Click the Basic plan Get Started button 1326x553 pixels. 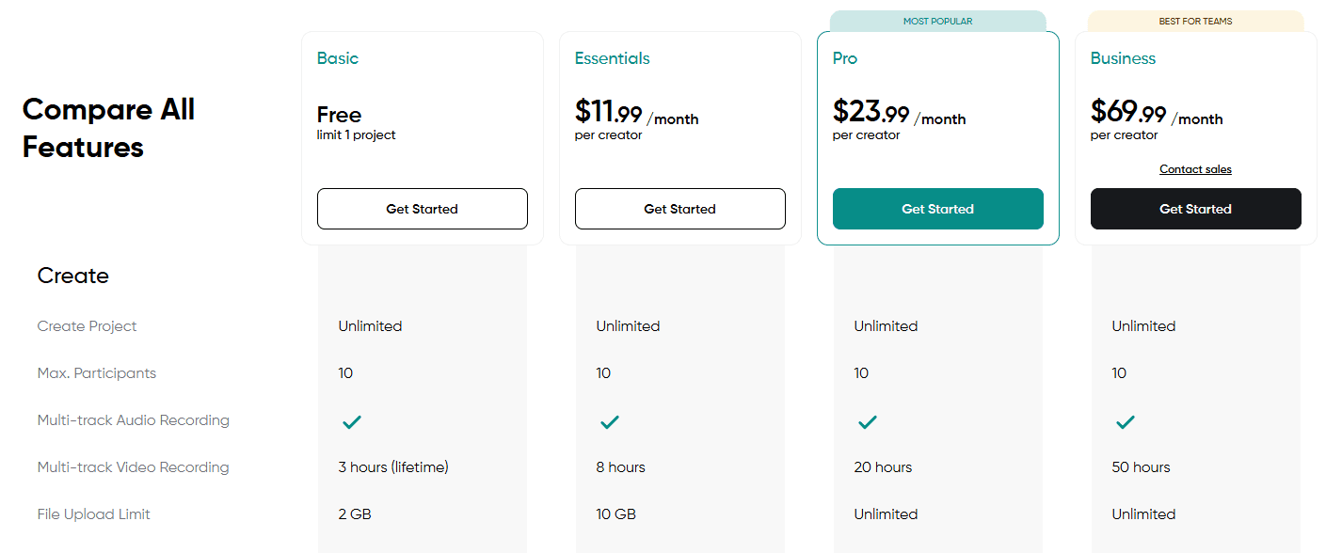(422, 209)
